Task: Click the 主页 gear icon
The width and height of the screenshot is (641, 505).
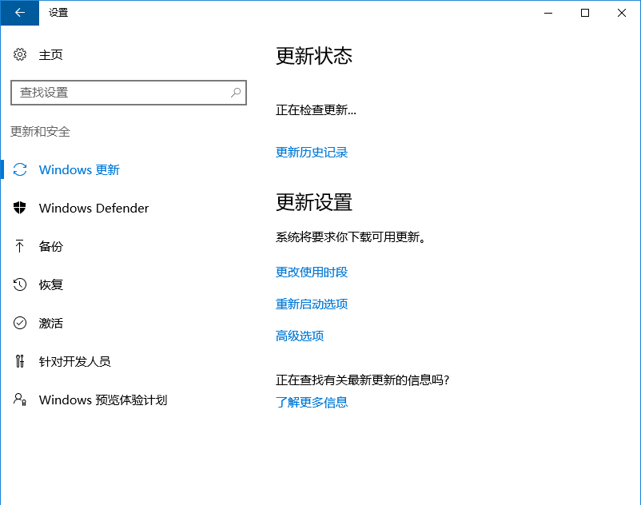Action: point(21,54)
